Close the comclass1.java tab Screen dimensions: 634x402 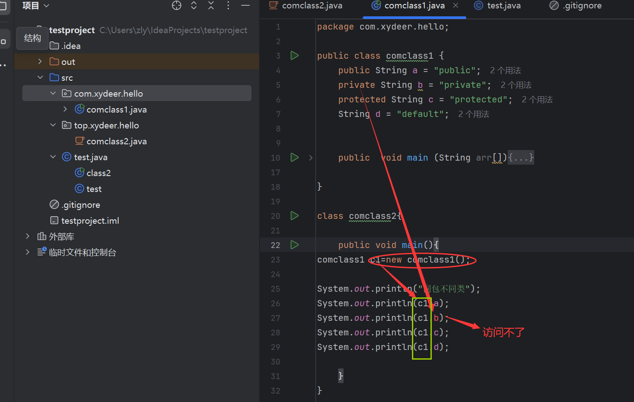456,6
